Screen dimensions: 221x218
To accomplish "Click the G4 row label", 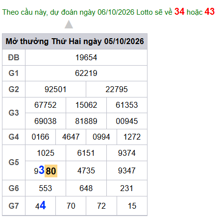I will coord(14,137).
